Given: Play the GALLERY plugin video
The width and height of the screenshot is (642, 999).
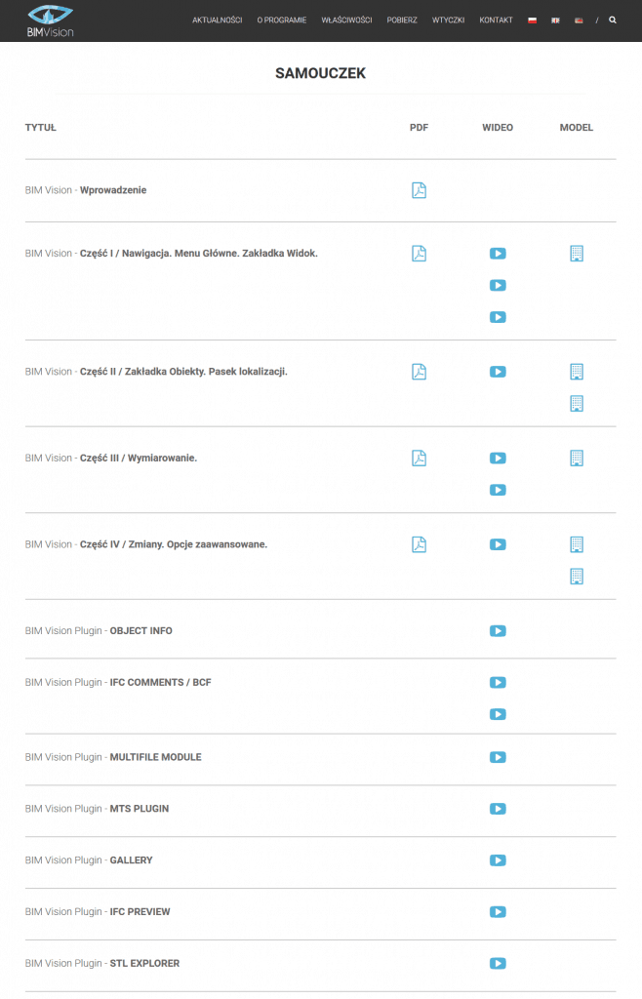Looking at the screenshot, I should [498, 860].
